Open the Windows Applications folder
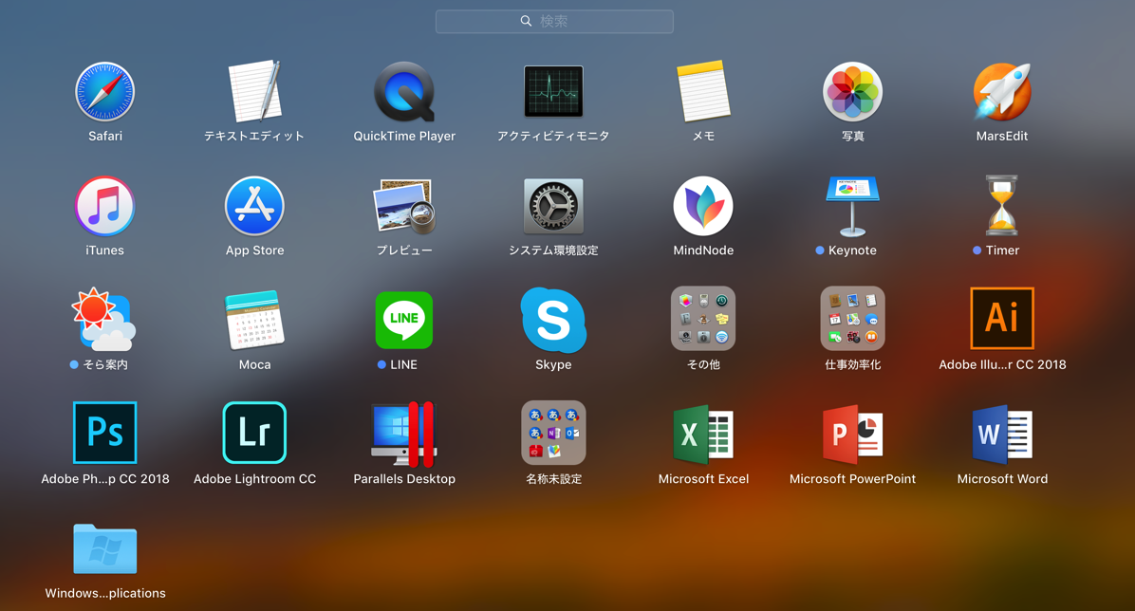Image resolution: width=1135 pixels, height=611 pixels. [x=105, y=548]
